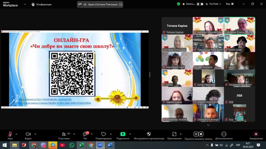Stop recording in bottom toolbar
Image resolution: width=266 pixels, height=149 pixels.
coord(201,134)
